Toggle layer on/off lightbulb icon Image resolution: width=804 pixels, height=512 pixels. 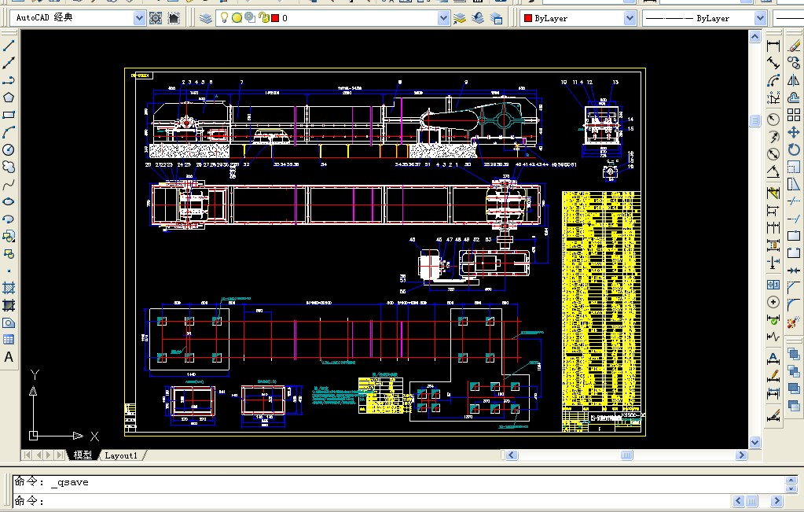coord(224,18)
